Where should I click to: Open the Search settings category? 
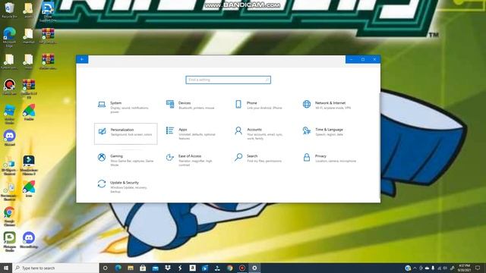coord(260,158)
